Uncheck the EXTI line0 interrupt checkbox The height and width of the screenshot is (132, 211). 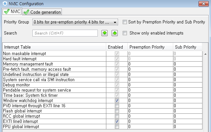[x=117, y=122]
